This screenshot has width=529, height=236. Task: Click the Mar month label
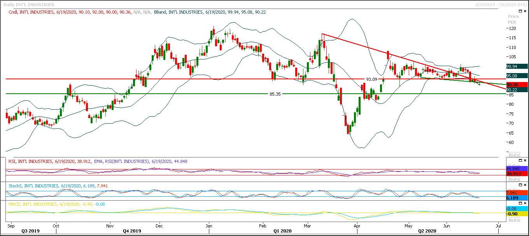[308, 225]
